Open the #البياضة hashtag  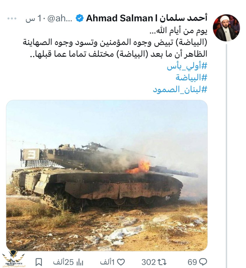click(x=191, y=78)
